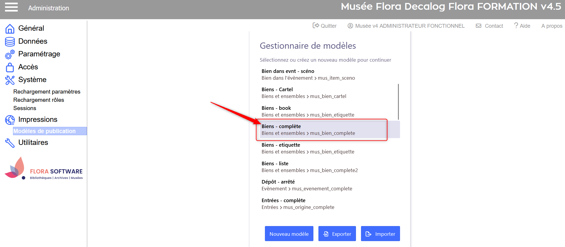This screenshot has width=565, height=247.
Task: Collapse the Système menu section
Action: 32,80
